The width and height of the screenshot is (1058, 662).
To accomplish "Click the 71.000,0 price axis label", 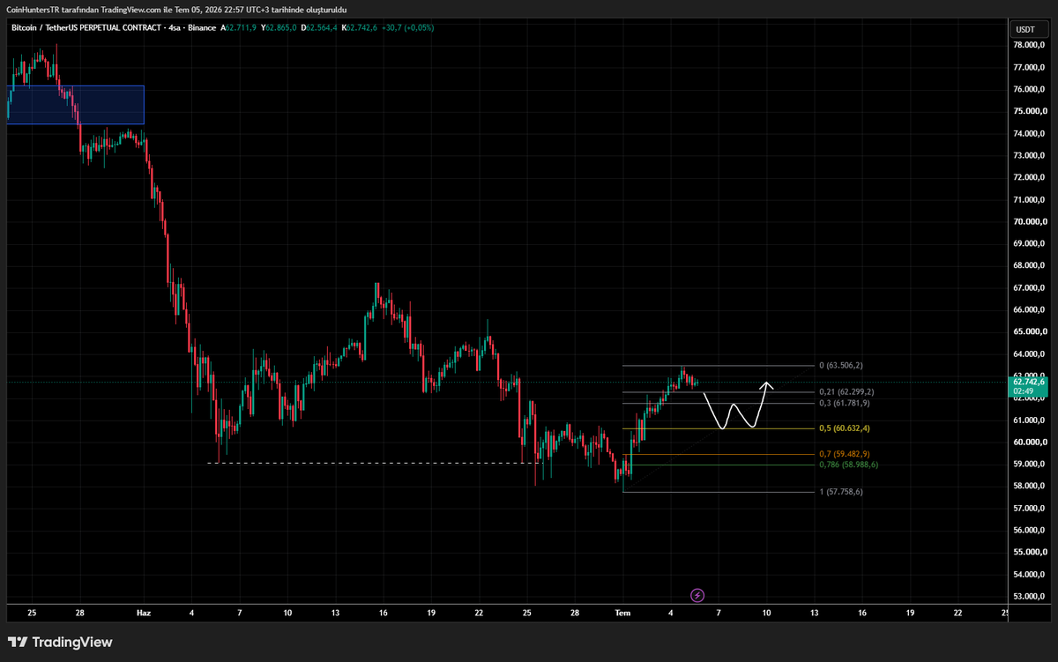I will pyautogui.click(x=1029, y=199).
